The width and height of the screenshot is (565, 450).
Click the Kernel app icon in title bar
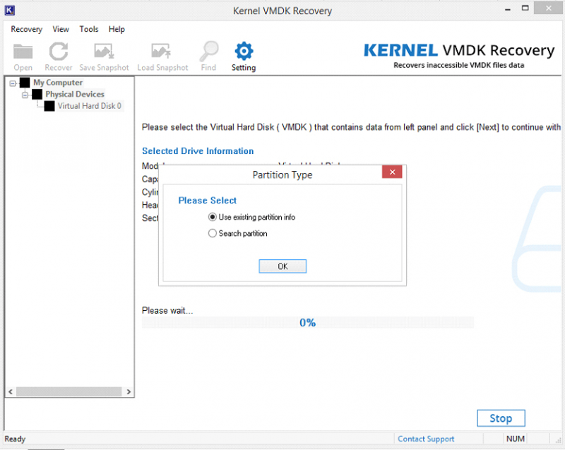(10, 11)
